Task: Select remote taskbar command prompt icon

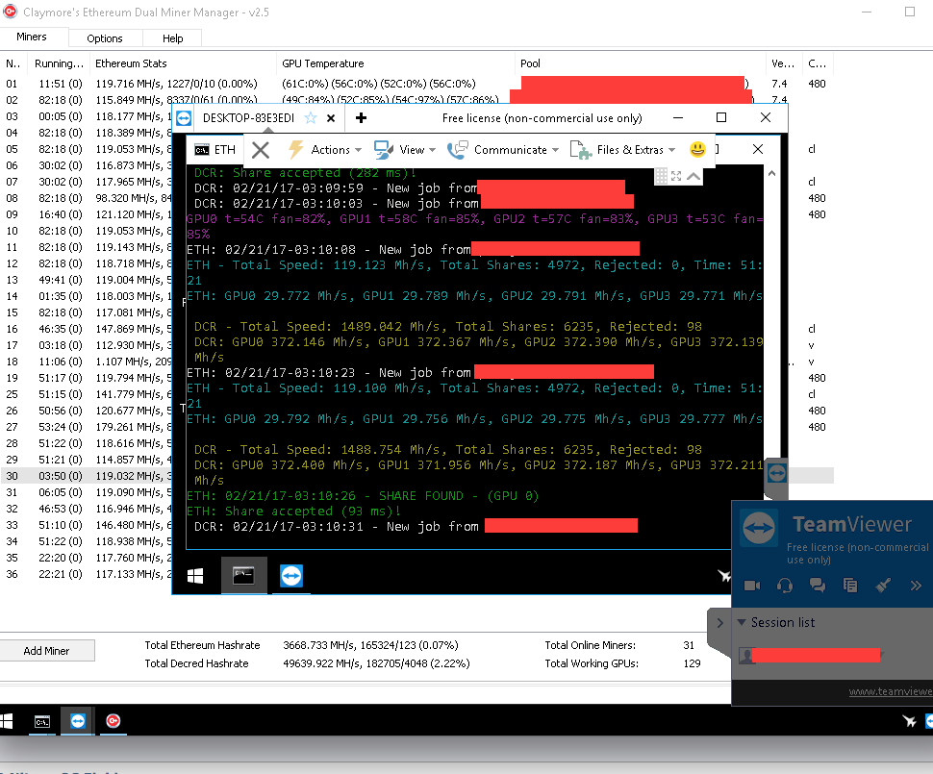Action: coord(244,576)
